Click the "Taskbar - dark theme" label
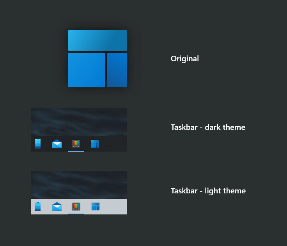Viewport: 287px width, 246px height. point(208,127)
